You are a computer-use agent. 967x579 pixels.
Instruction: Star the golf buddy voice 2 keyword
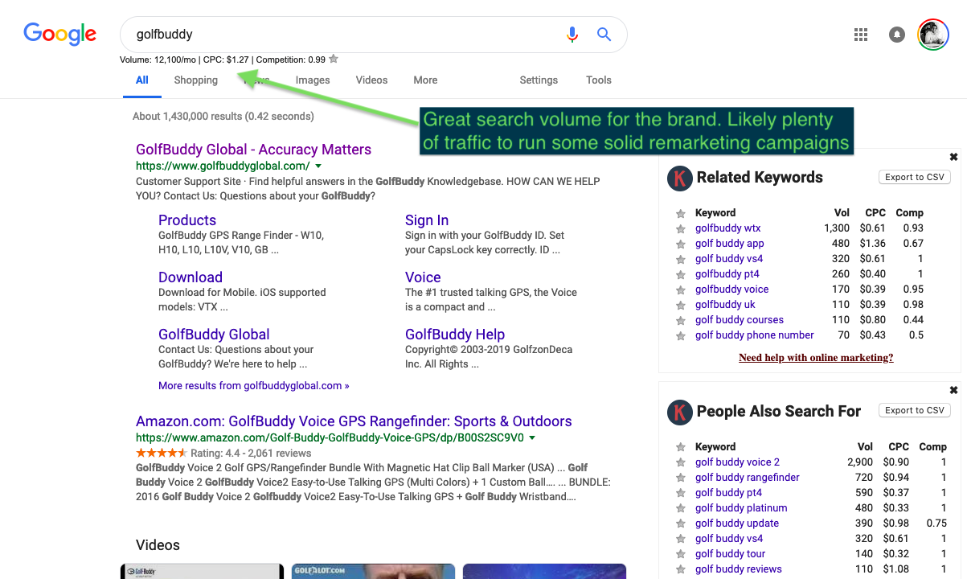681,462
